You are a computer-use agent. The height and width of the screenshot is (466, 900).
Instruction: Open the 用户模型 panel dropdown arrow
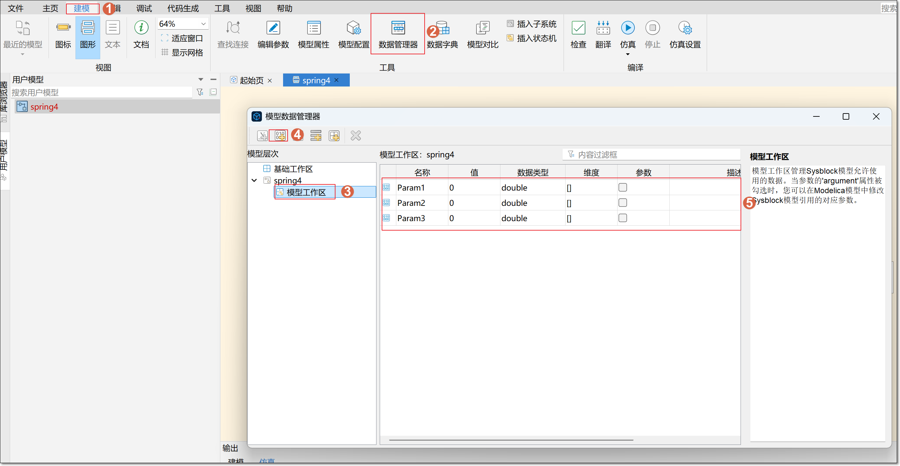[200, 80]
